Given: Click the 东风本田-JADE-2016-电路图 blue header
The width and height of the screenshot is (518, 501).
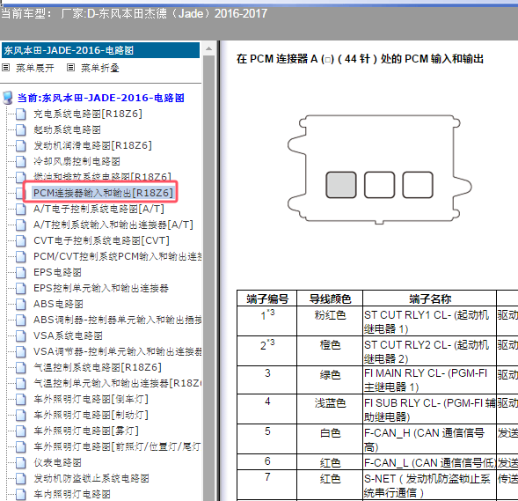Looking at the screenshot, I should coord(100,50).
